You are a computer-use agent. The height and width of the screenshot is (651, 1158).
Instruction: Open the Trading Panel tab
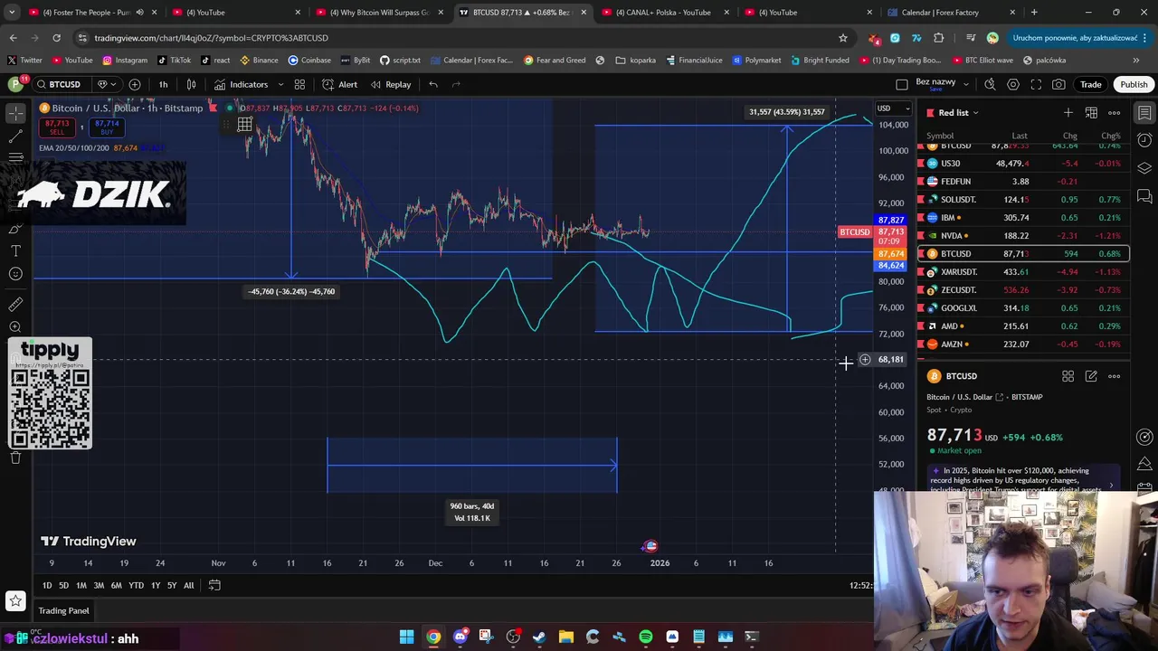63,611
